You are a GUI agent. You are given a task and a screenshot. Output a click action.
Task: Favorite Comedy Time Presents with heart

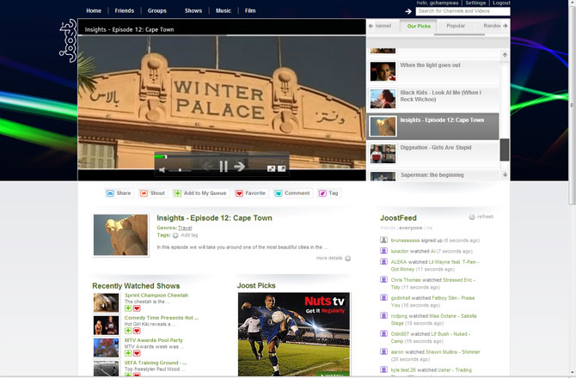(x=137, y=331)
